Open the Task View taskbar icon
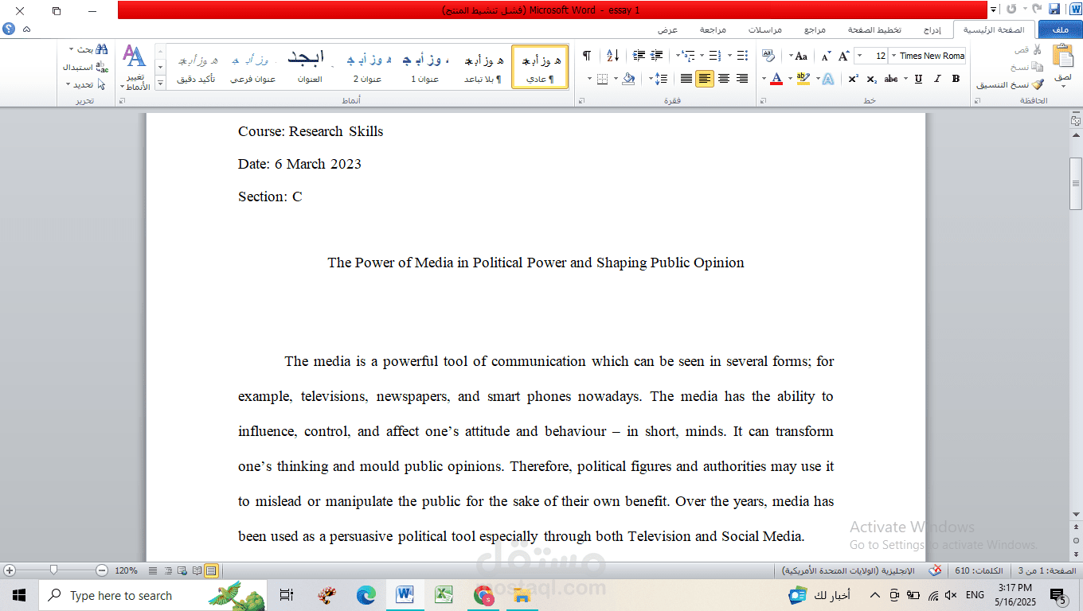The width and height of the screenshot is (1083, 611). click(x=287, y=595)
